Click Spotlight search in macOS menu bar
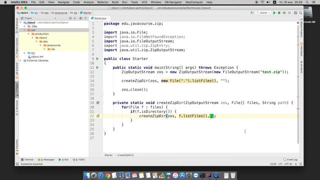 (307, 2)
